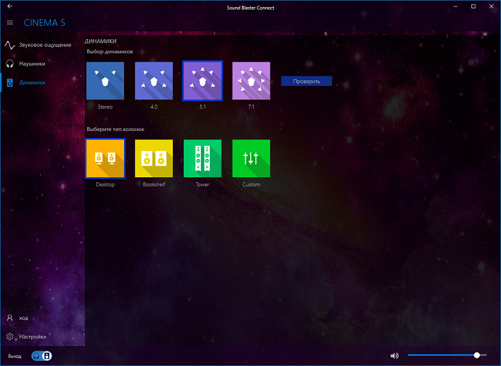501x366 pixels.
Task: Close the Sound Blaster Connect window
Action: 491,6
